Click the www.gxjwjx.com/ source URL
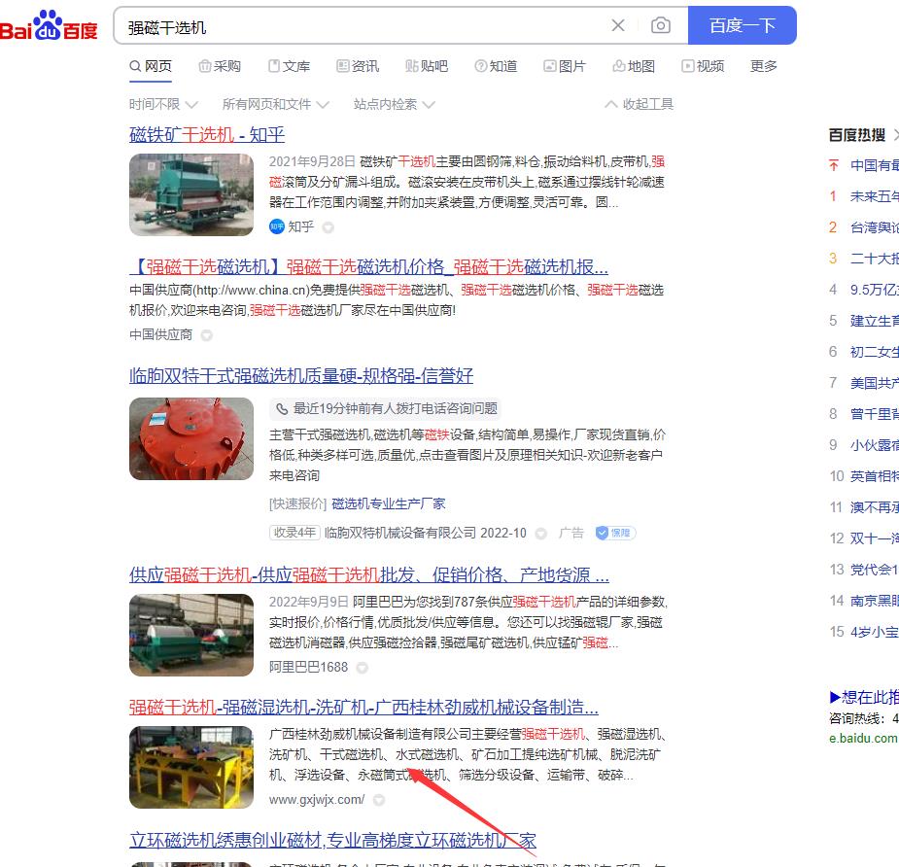The image size is (899, 867). 317,800
